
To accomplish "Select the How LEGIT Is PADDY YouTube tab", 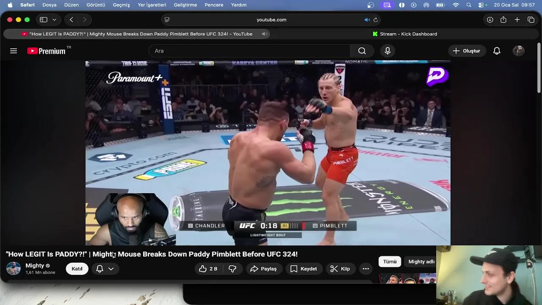I will coord(137,34).
